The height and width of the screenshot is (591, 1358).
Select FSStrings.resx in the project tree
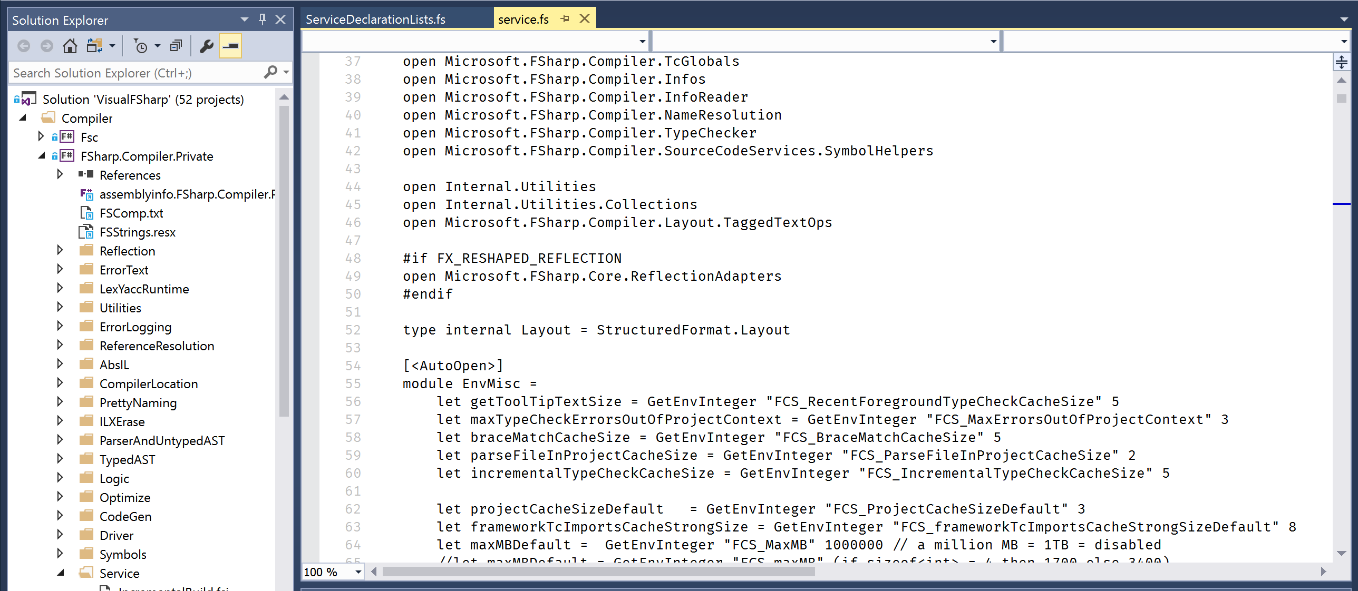coord(137,232)
